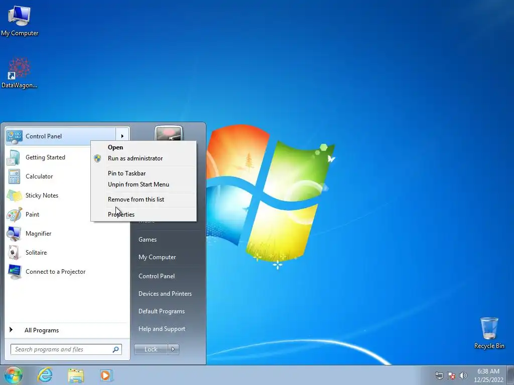Viewport: 514px width, 385px height.
Task: Open the DataWagon desktop shortcut
Action: [20, 73]
